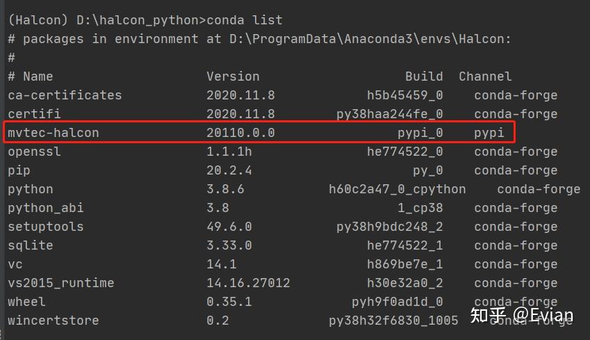The image size is (590, 340).
Task: Click the environment path ending in envs\Halcon
Action: coord(370,39)
